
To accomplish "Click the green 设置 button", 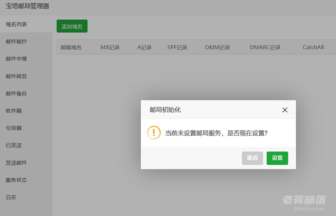I will coord(277,158).
